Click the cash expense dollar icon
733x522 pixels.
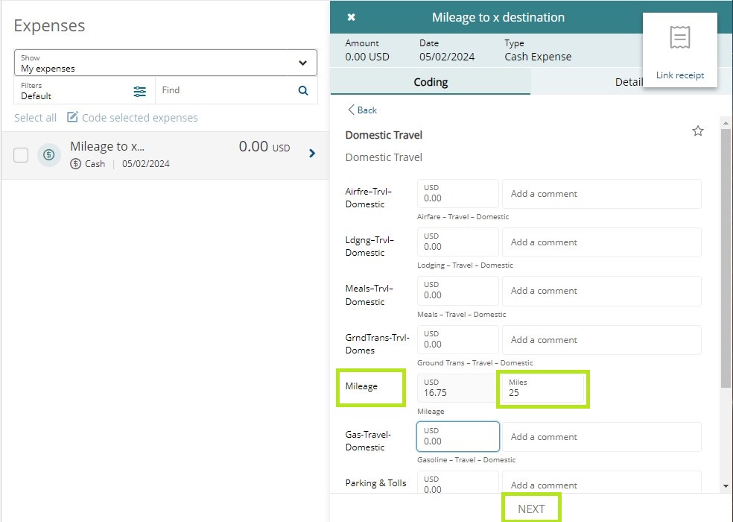(x=49, y=154)
